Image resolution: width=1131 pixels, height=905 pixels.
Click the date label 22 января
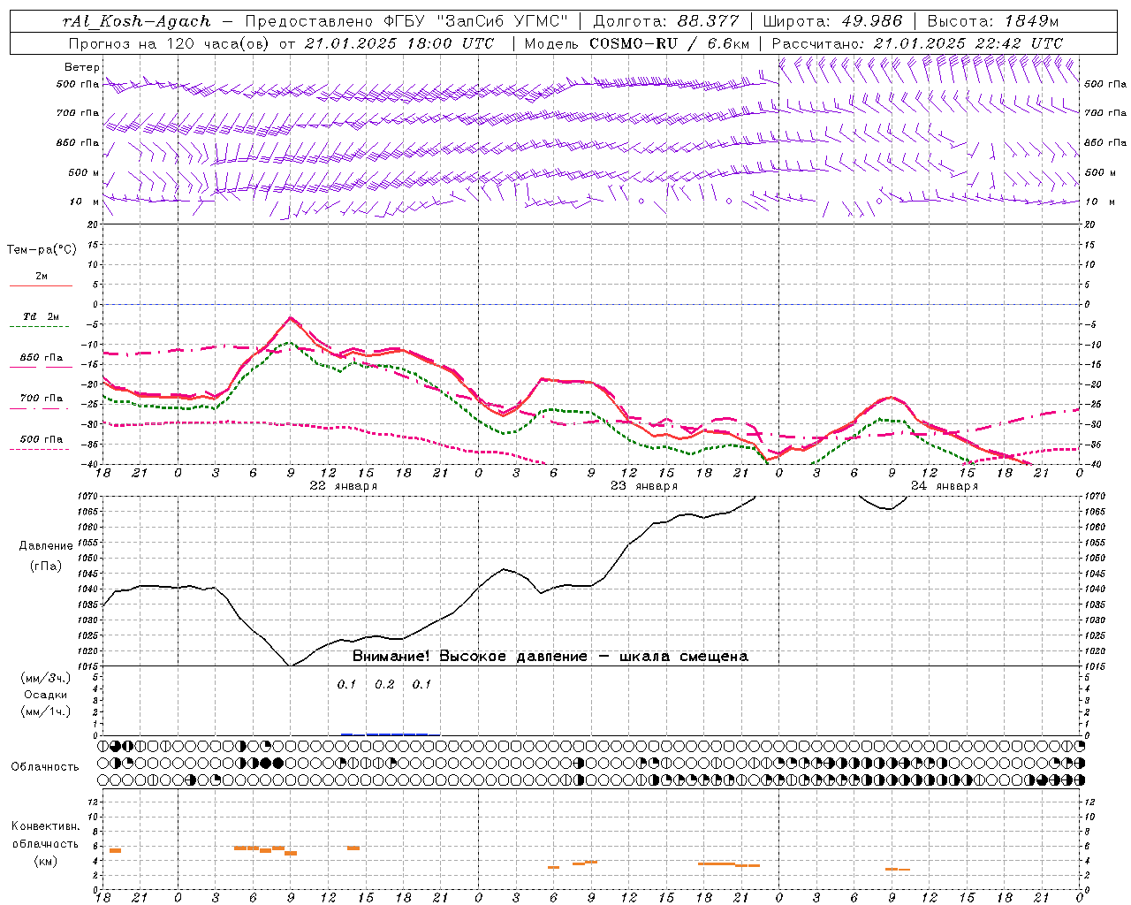pos(343,485)
